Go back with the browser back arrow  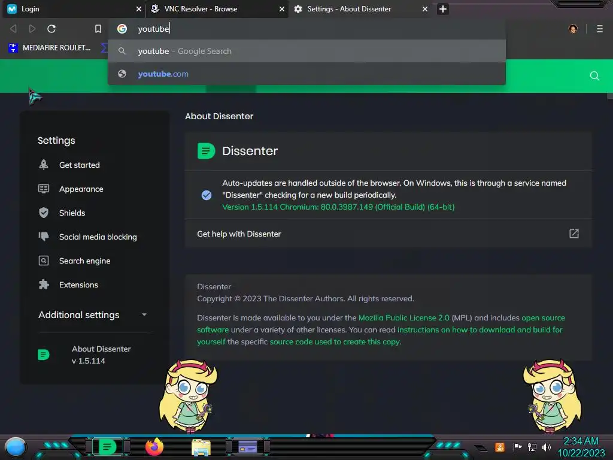pos(13,29)
